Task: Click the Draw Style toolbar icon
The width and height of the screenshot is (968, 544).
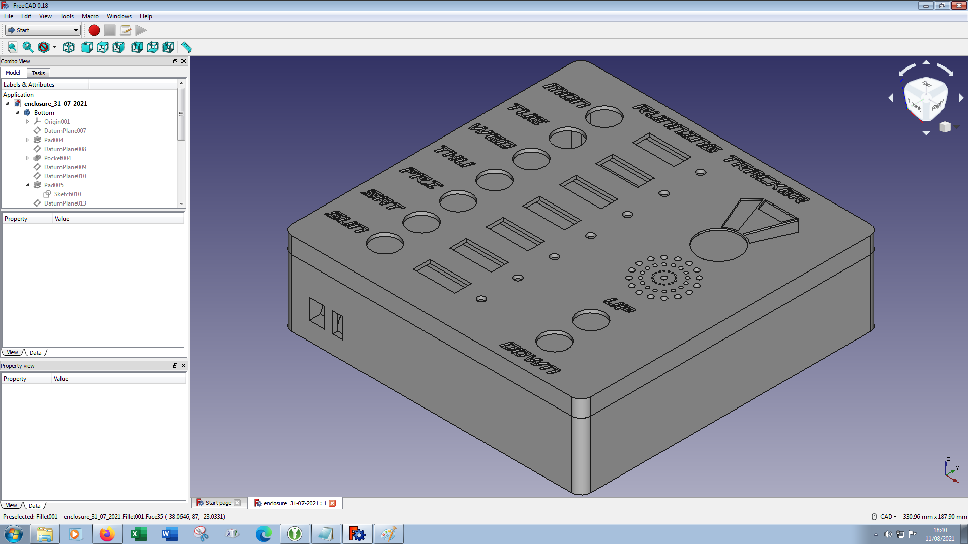Action: (43, 47)
